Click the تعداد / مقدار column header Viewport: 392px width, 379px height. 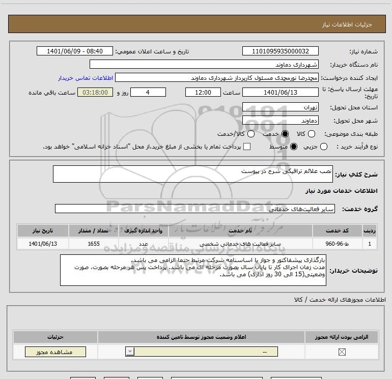(94, 230)
